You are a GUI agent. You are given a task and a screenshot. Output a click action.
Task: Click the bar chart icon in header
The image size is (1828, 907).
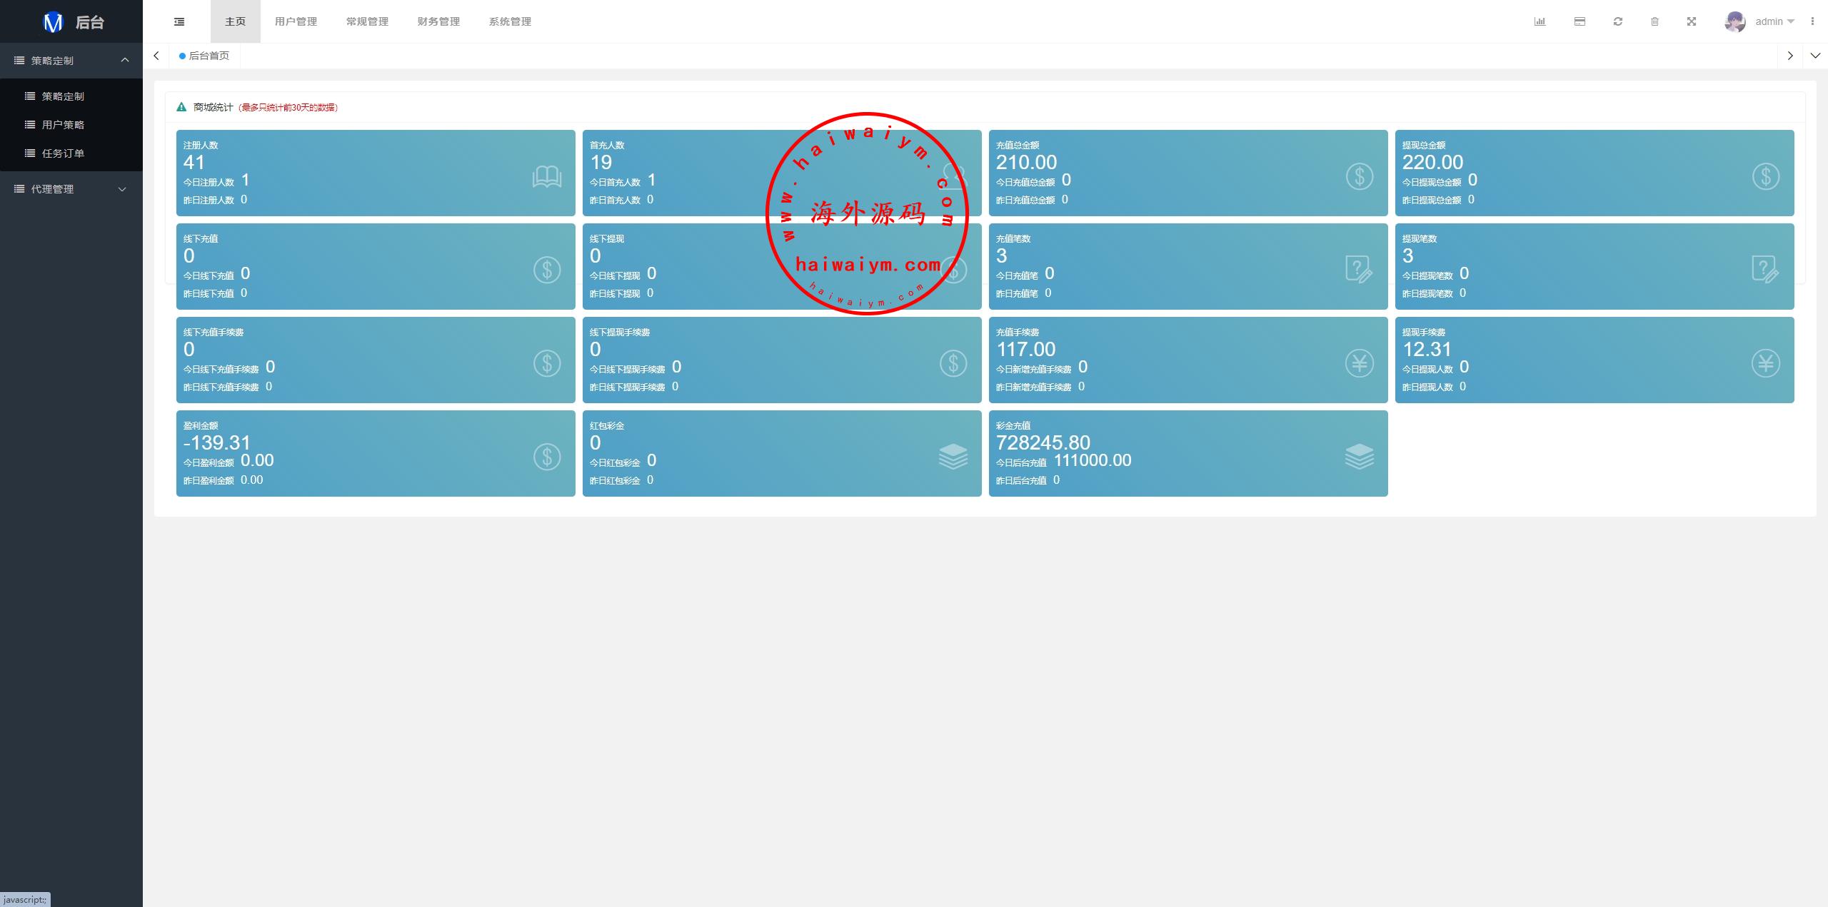(x=1540, y=21)
